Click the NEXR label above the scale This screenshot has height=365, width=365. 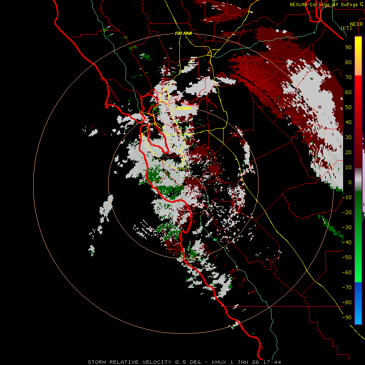356,24
